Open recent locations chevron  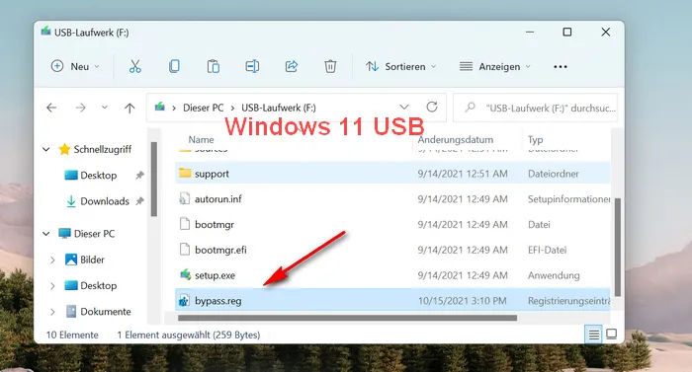105,108
